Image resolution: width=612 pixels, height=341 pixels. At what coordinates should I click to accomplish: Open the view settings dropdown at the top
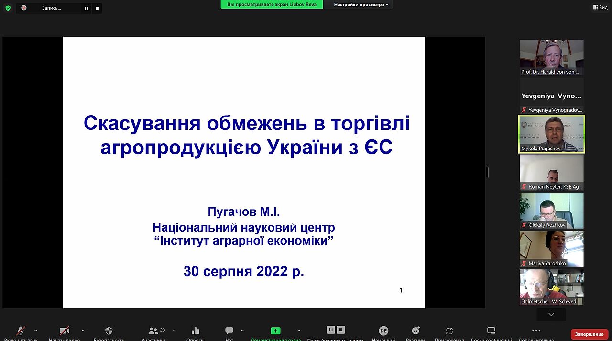[x=361, y=5]
